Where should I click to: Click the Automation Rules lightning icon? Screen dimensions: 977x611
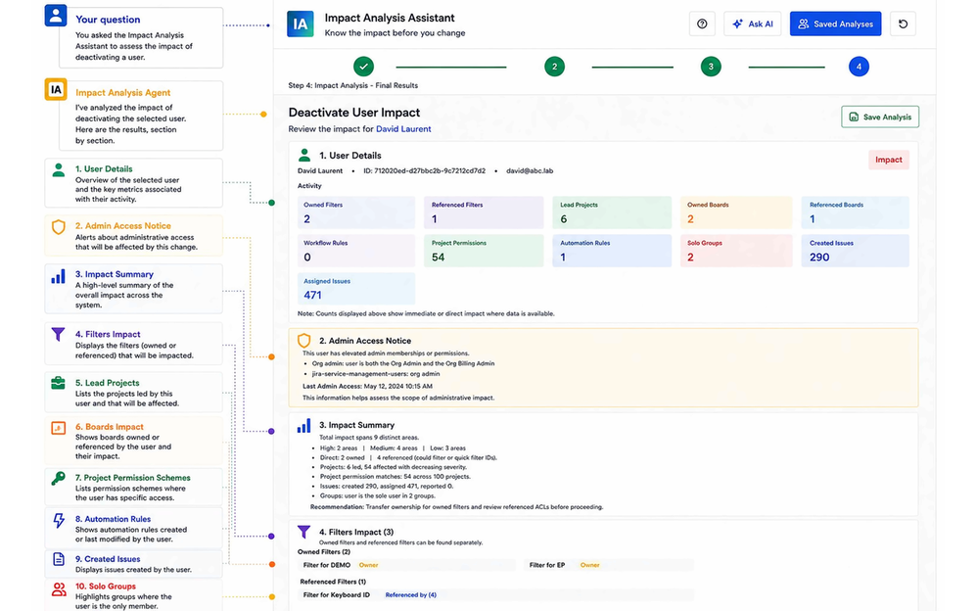tap(59, 520)
